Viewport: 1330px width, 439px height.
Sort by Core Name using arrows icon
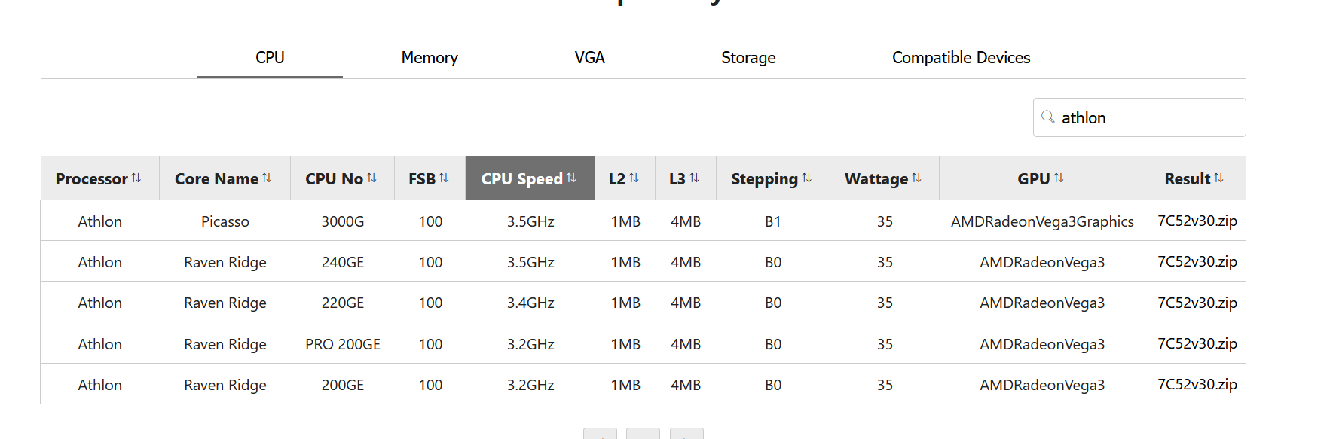click(x=267, y=178)
